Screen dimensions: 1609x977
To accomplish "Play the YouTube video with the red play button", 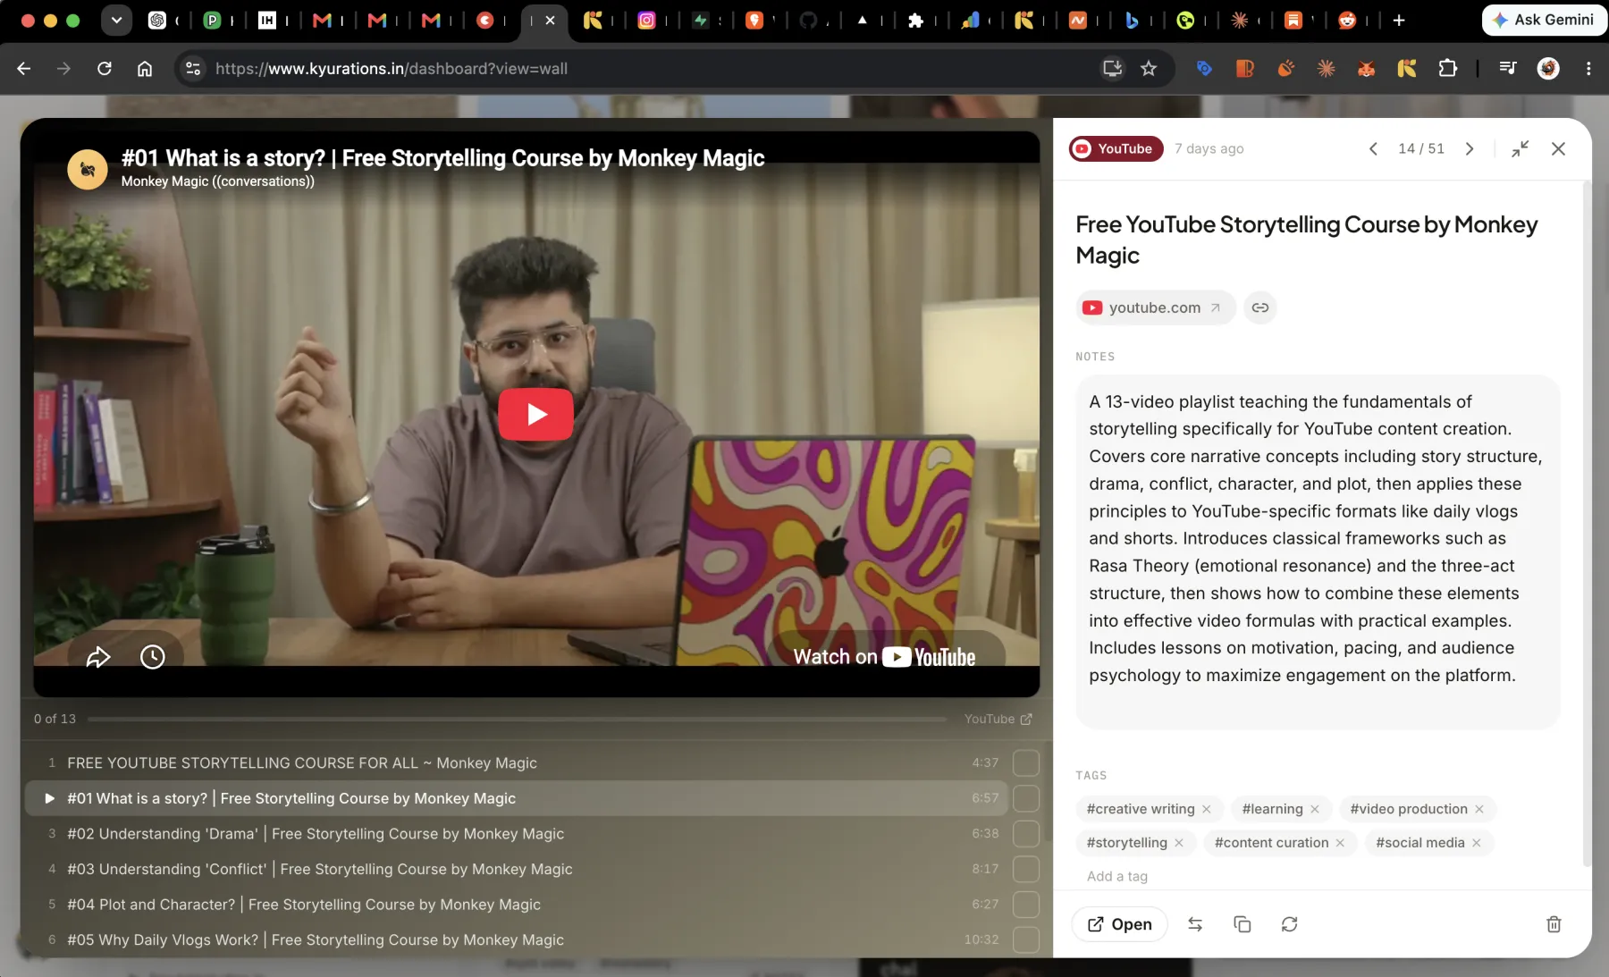I will click(x=535, y=414).
